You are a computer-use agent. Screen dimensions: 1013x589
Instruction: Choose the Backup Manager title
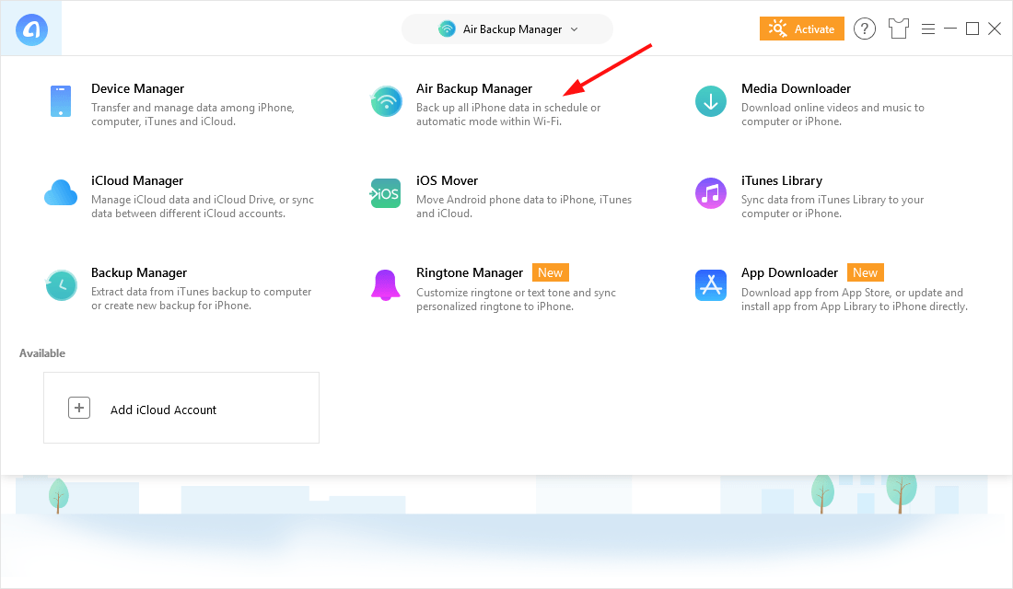coord(139,272)
